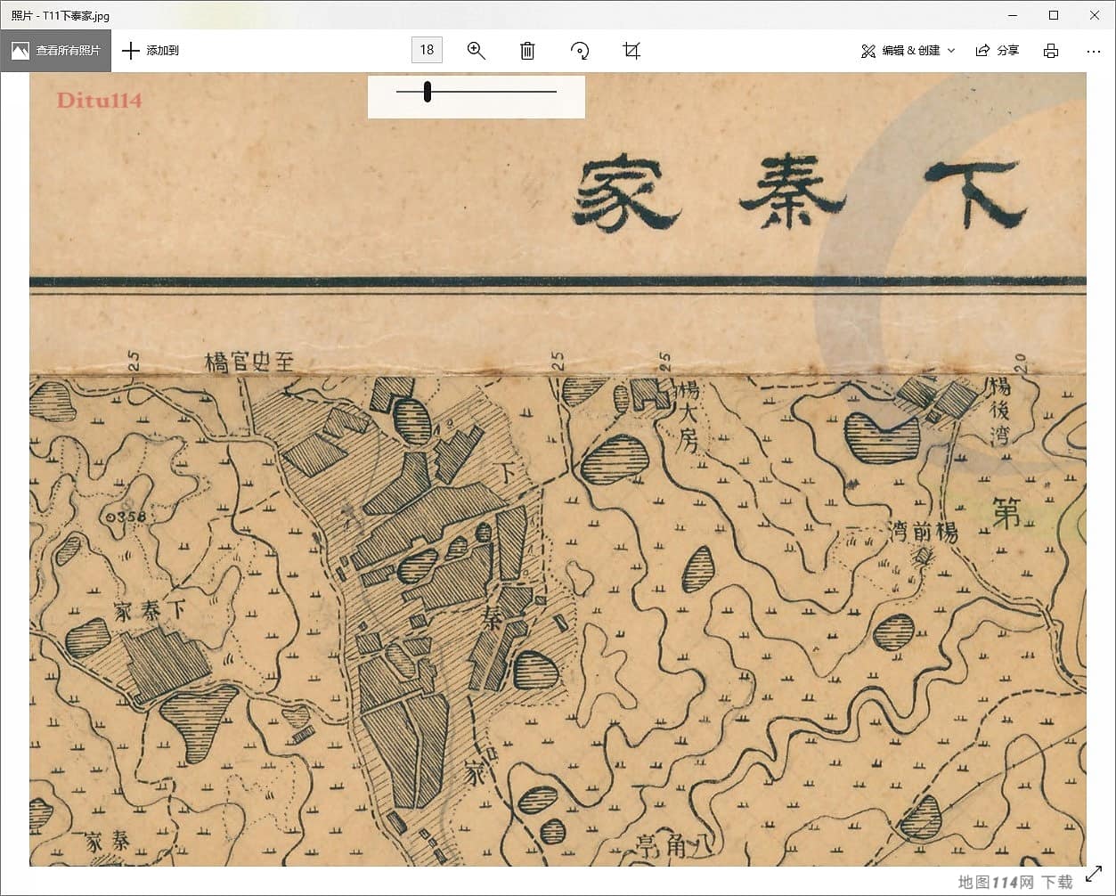
Task: Open the crop tool
Action: click(x=631, y=51)
